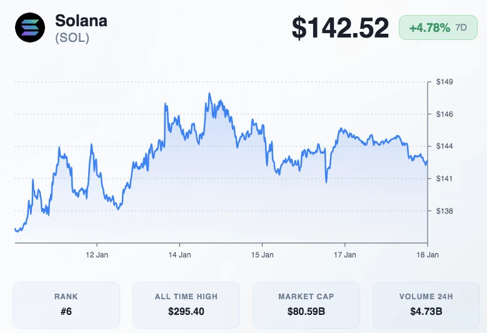Click the $141 price axis label
The image size is (487, 333).
(444, 179)
